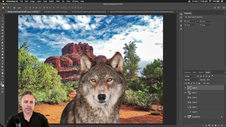Open the Window menu
The image size is (226, 127).
click(75, 1)
